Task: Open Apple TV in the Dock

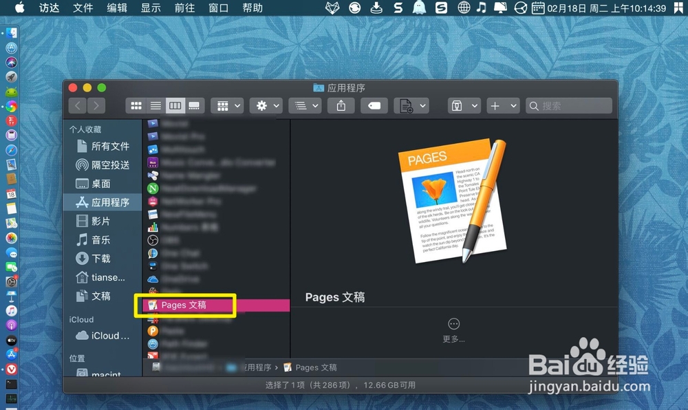Action: 12,341
